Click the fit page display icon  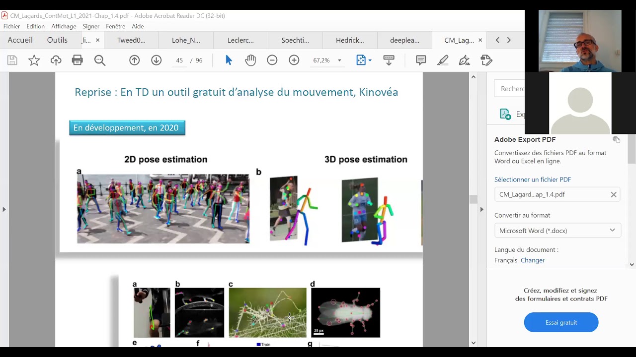[361, 60]
